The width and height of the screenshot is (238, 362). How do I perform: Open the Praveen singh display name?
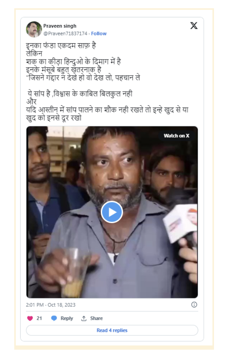click(x=60, y=26)
